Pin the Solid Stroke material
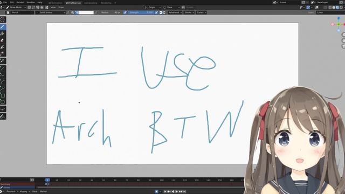Viewport: 345px width, 194px height. [68, 12]
